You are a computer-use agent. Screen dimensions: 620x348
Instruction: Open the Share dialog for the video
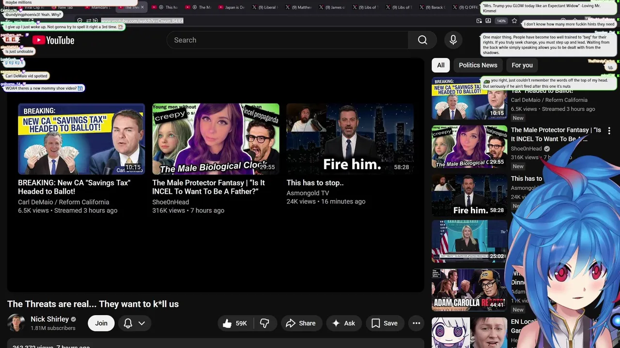tap(301, 323)
